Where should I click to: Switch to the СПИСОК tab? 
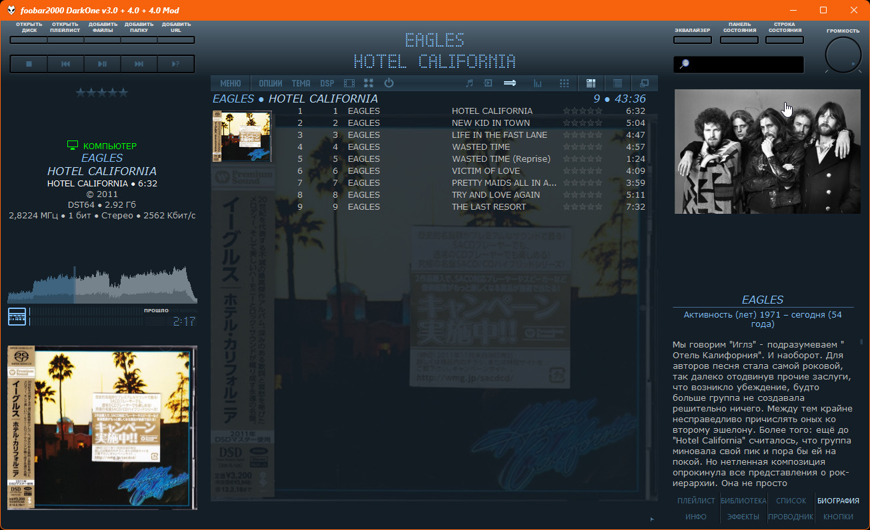791,501
